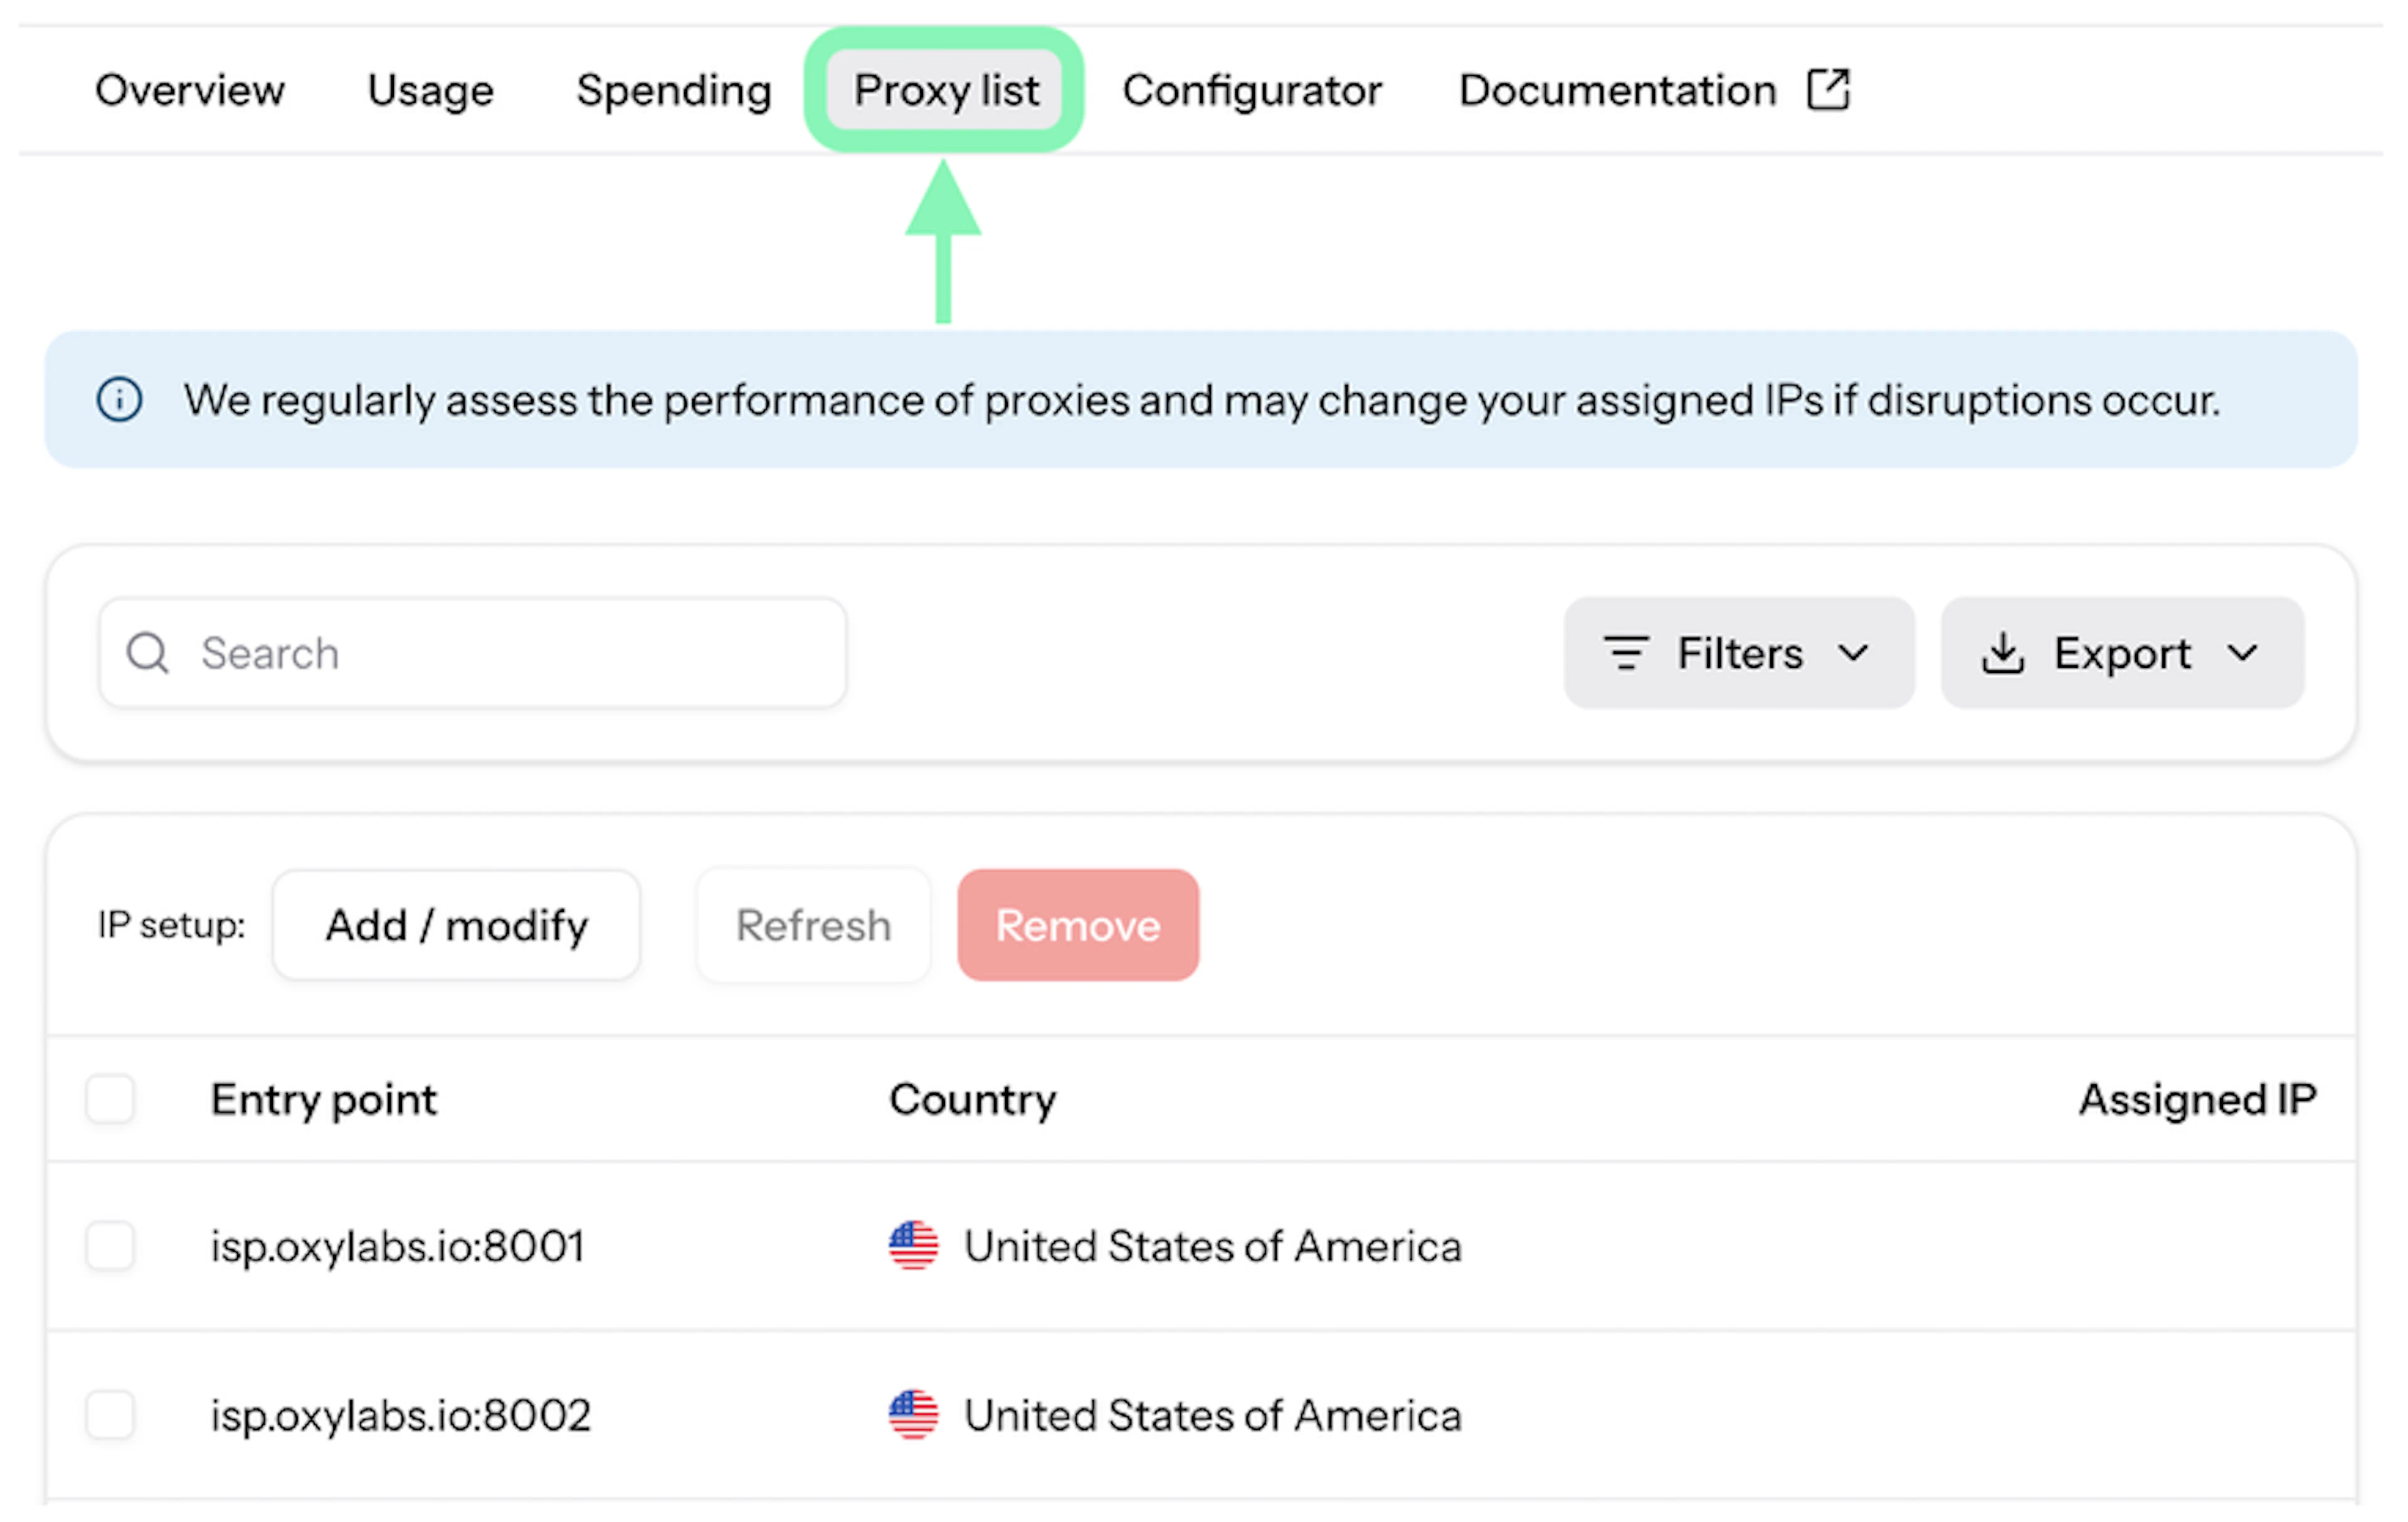Open the Documentation link
Screen dimensions: 2408x1522
(x=1618, y=90)
